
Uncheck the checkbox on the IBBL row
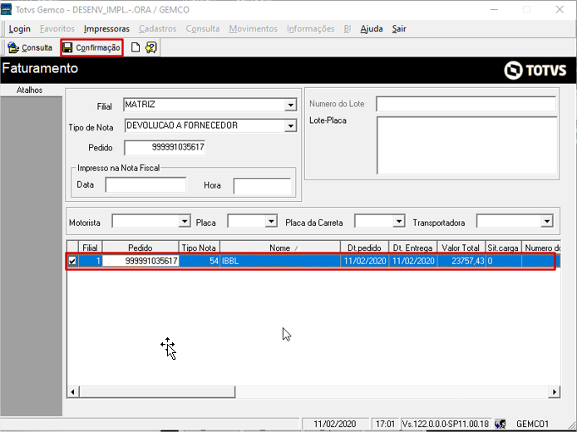(x=72, y=261)
